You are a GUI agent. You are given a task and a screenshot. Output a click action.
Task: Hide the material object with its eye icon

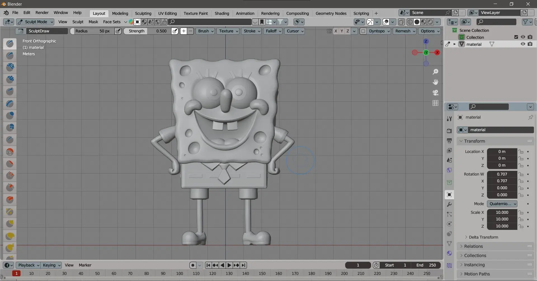[523, 44]
